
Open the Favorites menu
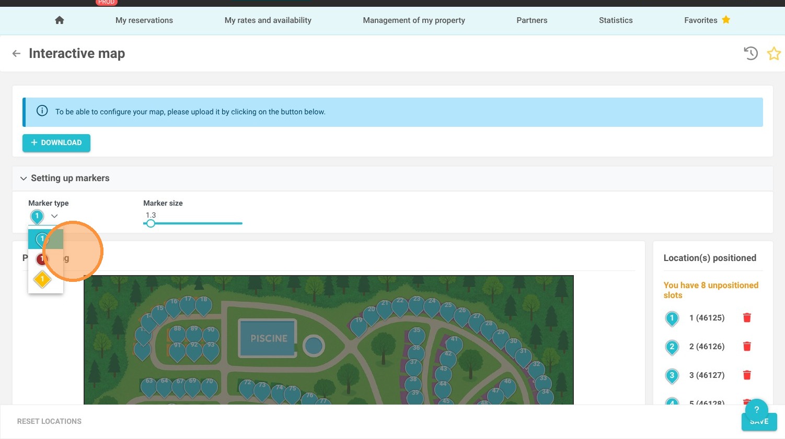pos(707,20)
